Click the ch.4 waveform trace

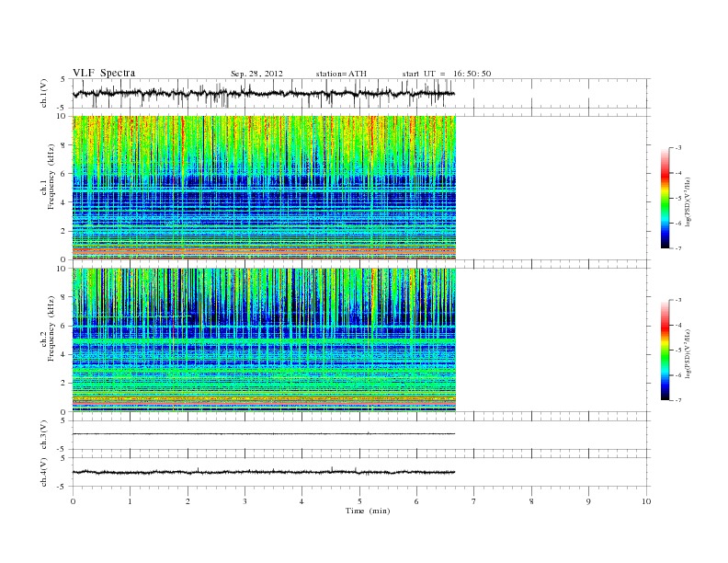264,472
